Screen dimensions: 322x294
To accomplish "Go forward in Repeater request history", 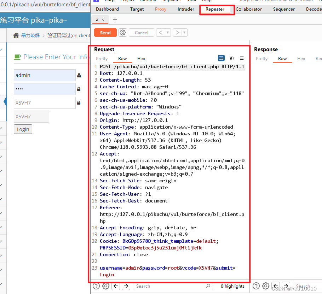I will point(177,33).
